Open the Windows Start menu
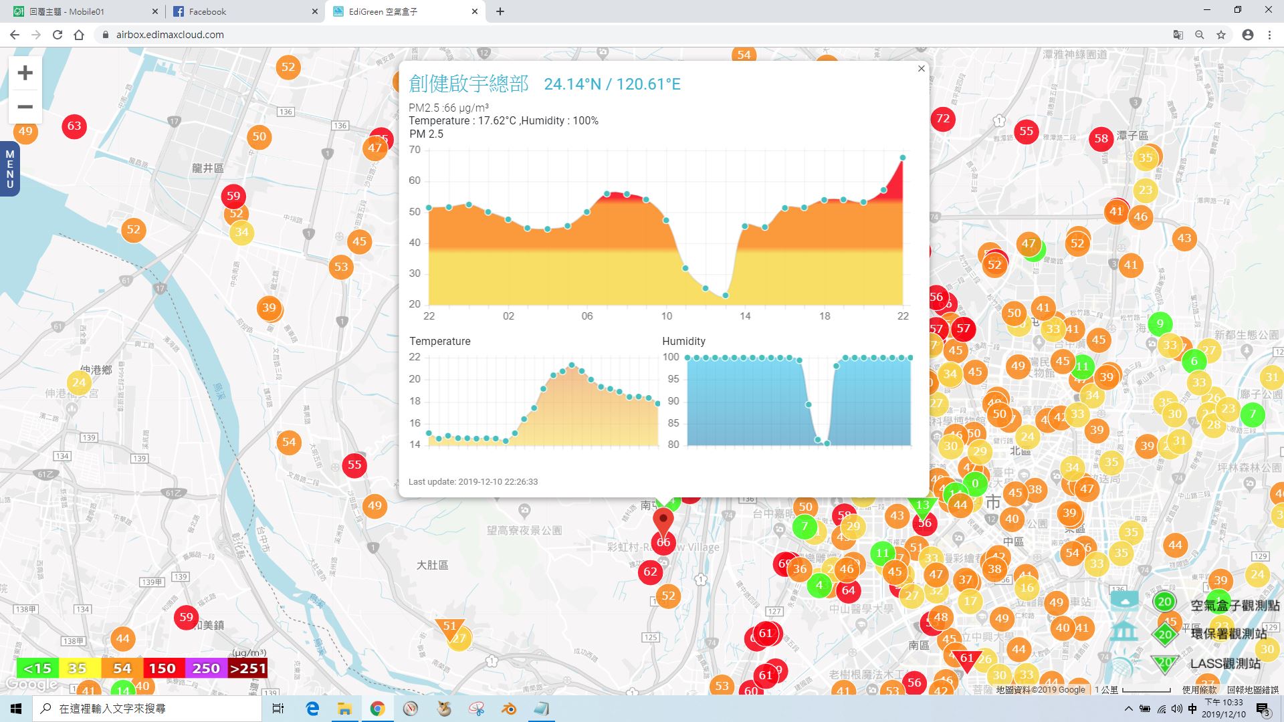The height and width of the screenshot is (722, 1284). (x=16, y=709)
